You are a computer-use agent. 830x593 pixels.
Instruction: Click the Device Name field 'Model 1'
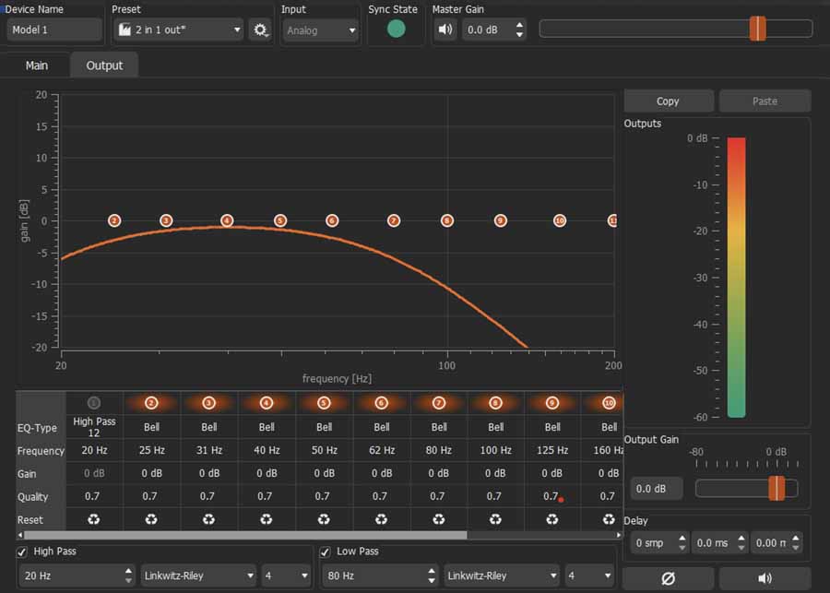(x=54, y=30)
